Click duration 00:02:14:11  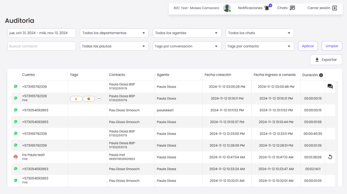(313, 169)
